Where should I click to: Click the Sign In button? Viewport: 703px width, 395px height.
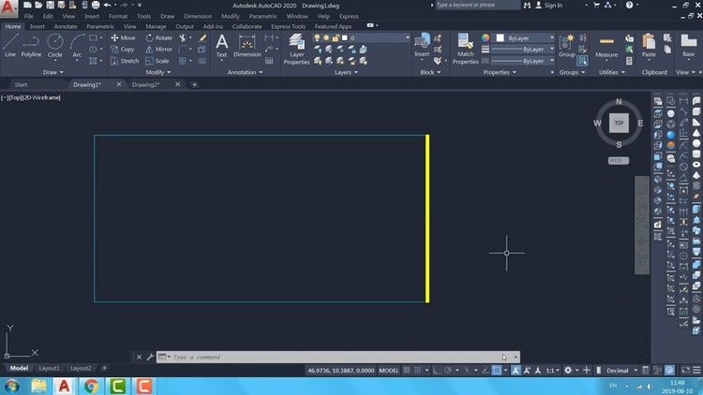(553, 6)
